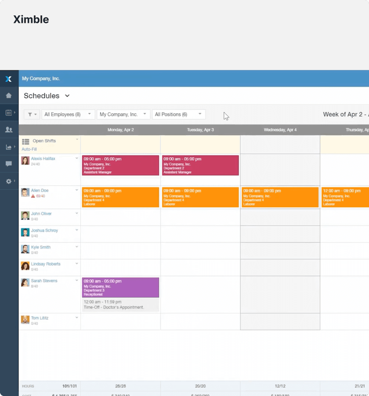This screenshot has height=396, width=369.
Task: Open Alexis Halifax Monday Assistant Manager shift
Action: click(x=120, y=165)
